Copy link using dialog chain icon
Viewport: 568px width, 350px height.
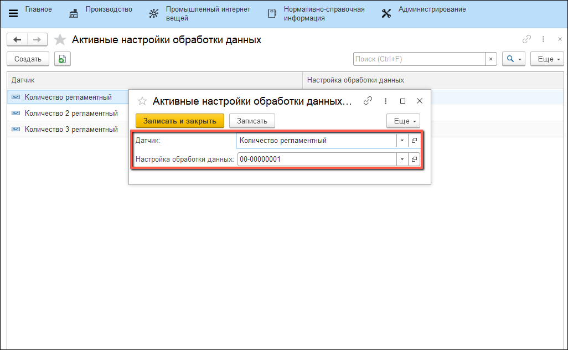(x=368, y=101)
